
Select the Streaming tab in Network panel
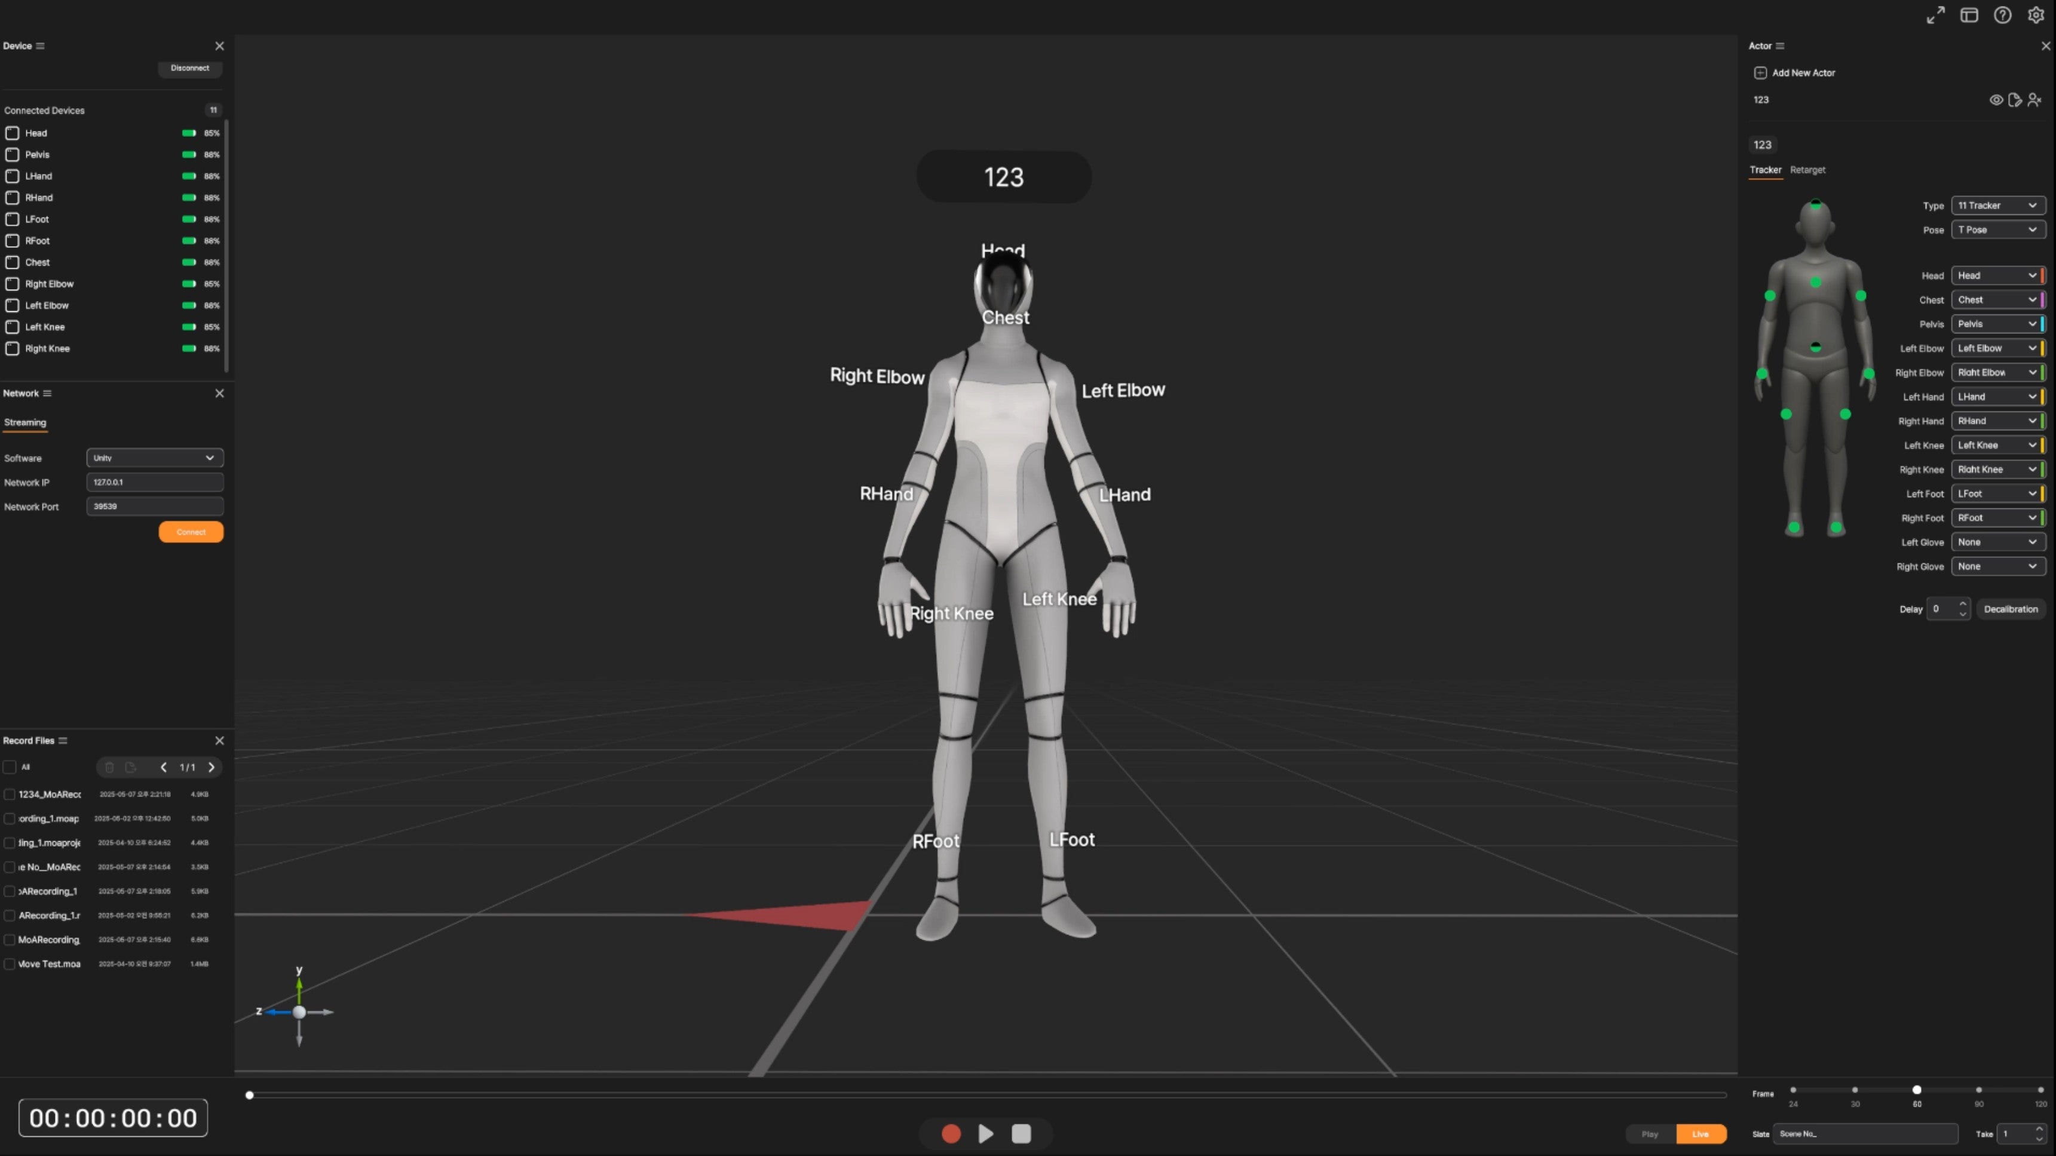coord(24,422)
